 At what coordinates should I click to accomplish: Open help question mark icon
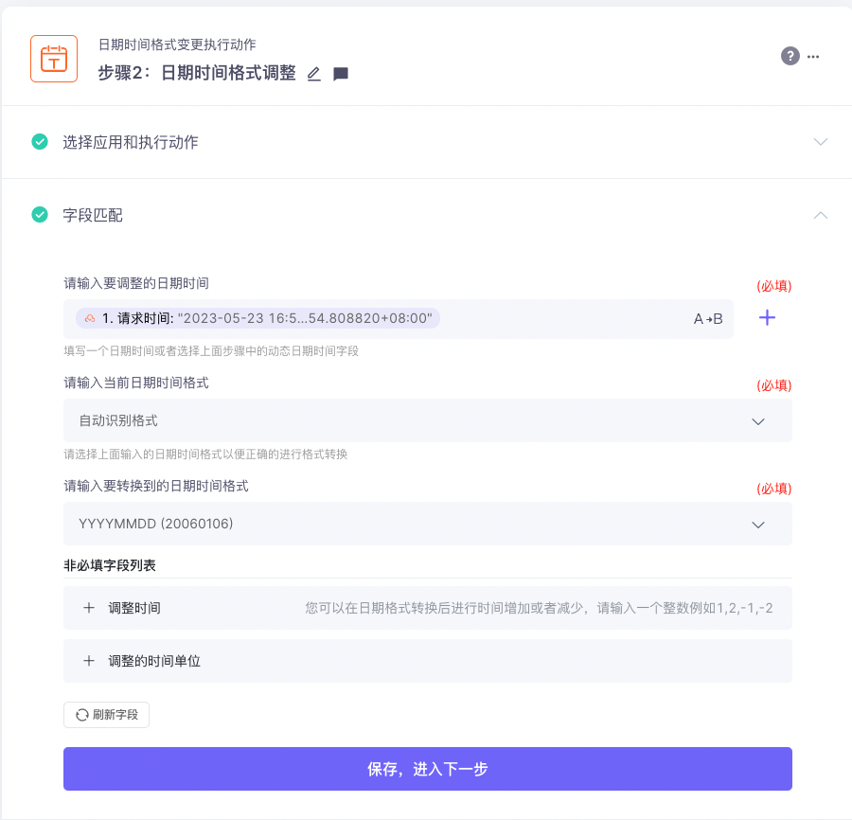(790, 56)
